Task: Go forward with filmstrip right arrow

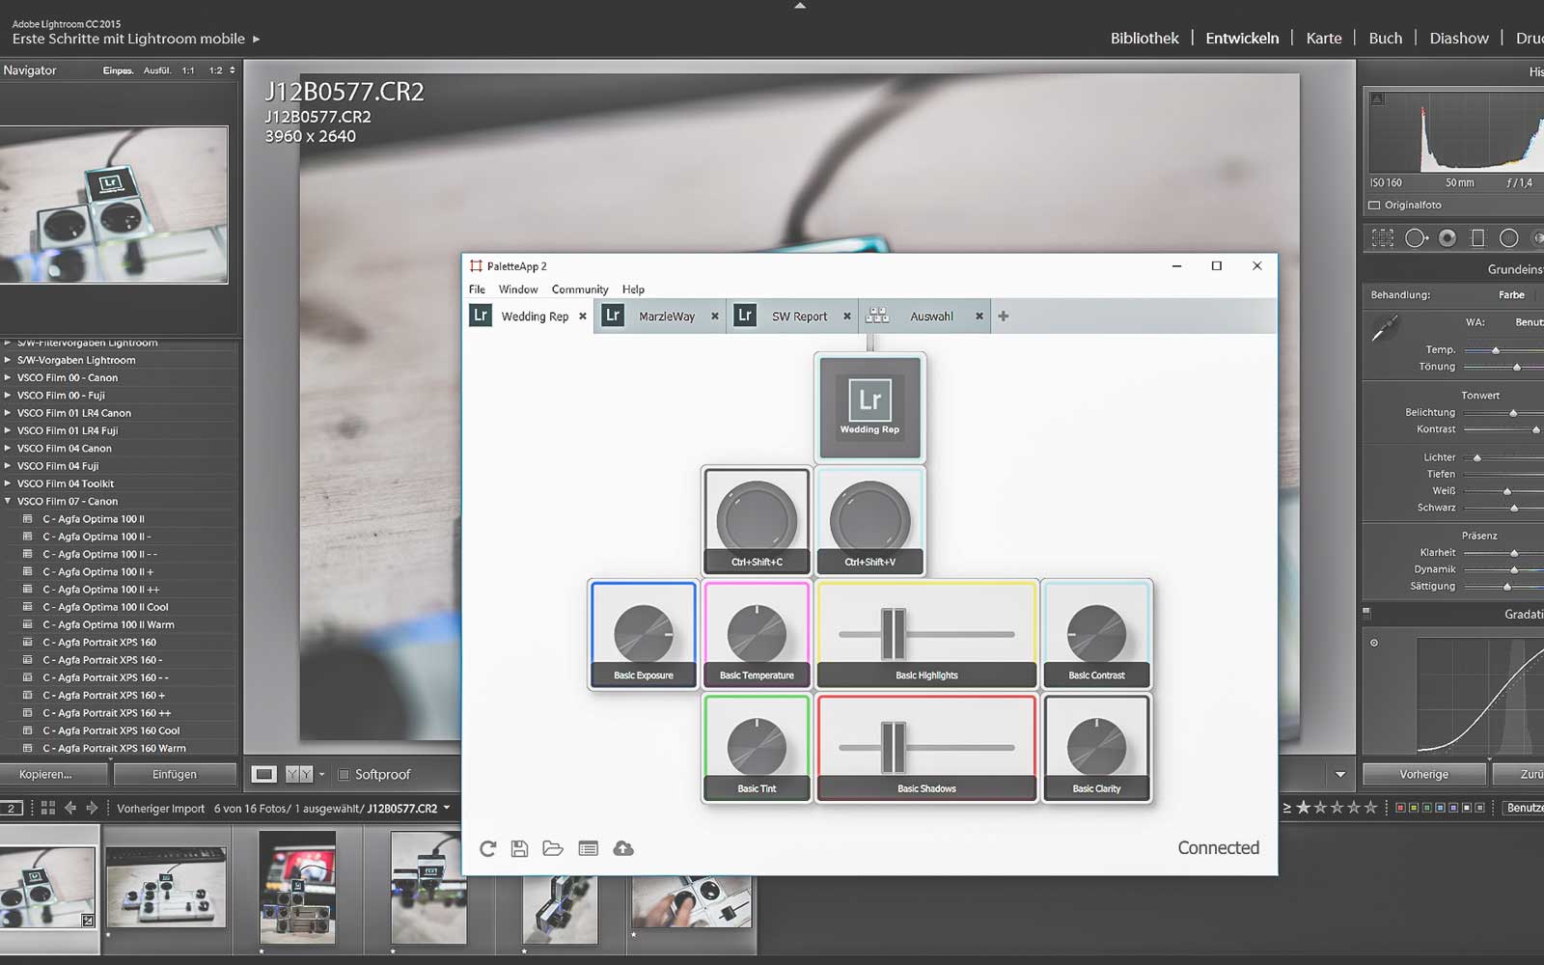Action: [93, 808]
